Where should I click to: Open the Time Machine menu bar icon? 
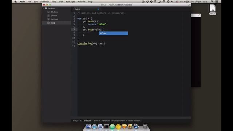tap(168, 1)
